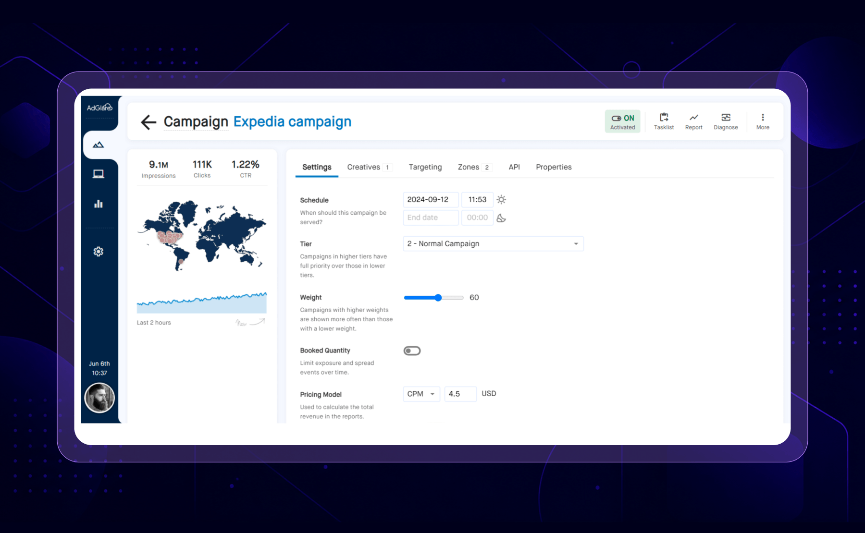
Task: Click the moon icon beside end time
Action: point(501,218)
